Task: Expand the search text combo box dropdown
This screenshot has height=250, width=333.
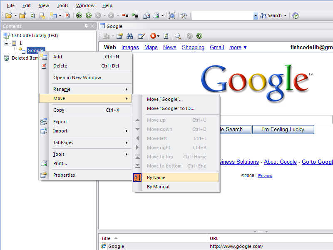Action: coord(256,15)
